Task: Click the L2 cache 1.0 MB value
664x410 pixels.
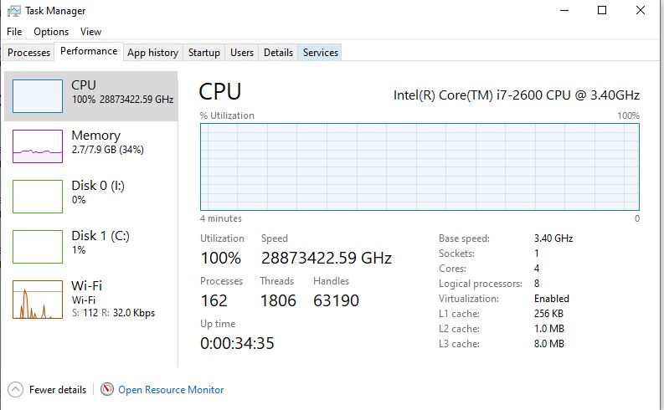Action: coord(548,329)
